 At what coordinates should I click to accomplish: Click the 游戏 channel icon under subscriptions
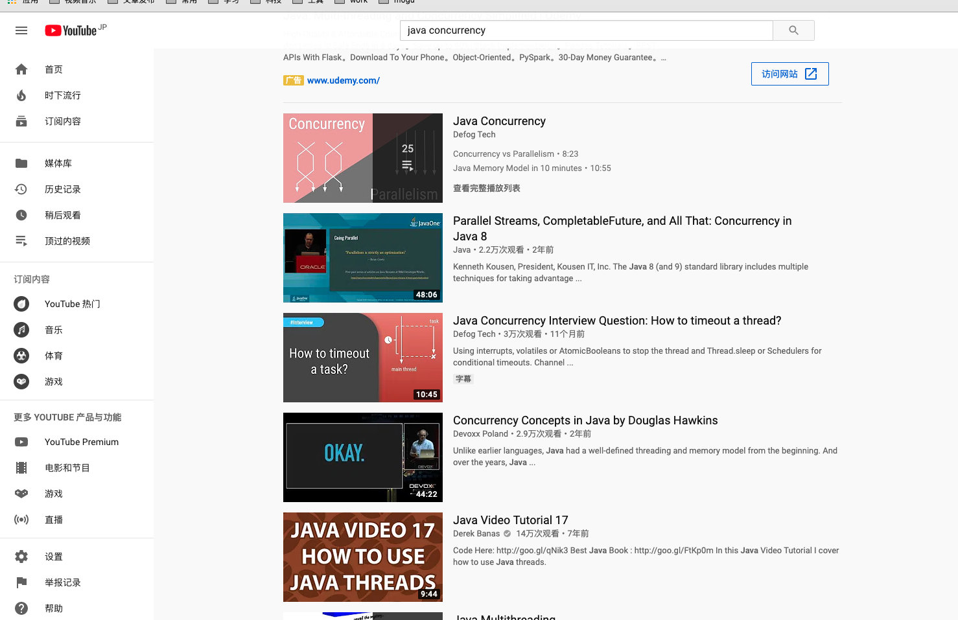21,382
